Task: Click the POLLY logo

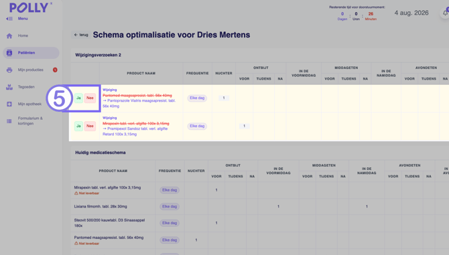Action: click(x=30, y=8)
